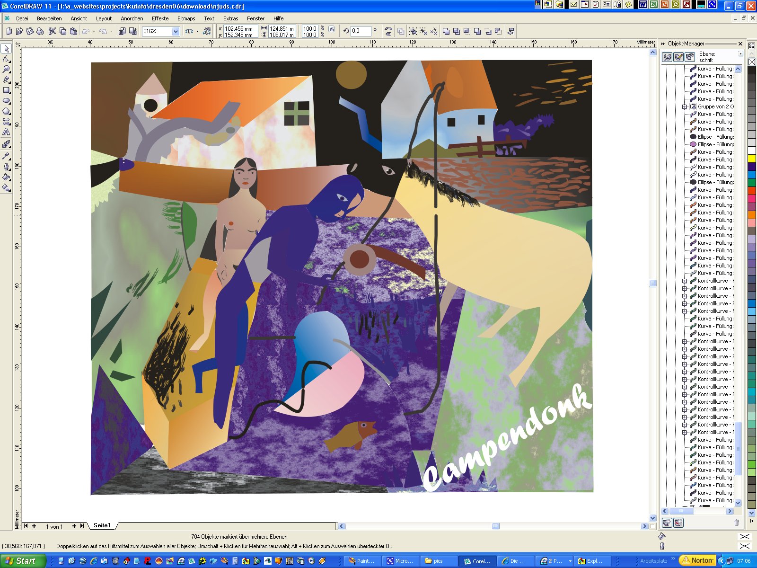Click the Copy icon

[x=62, y=31]
